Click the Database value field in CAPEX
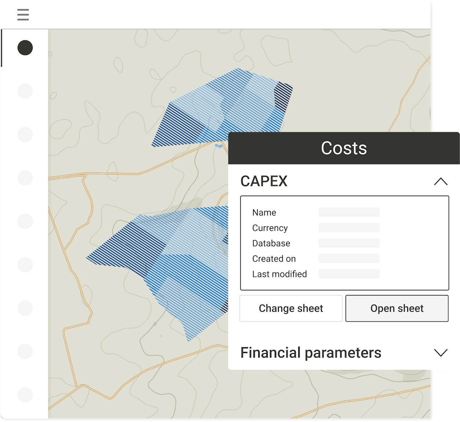460x422 pixels. click(348, 243)
